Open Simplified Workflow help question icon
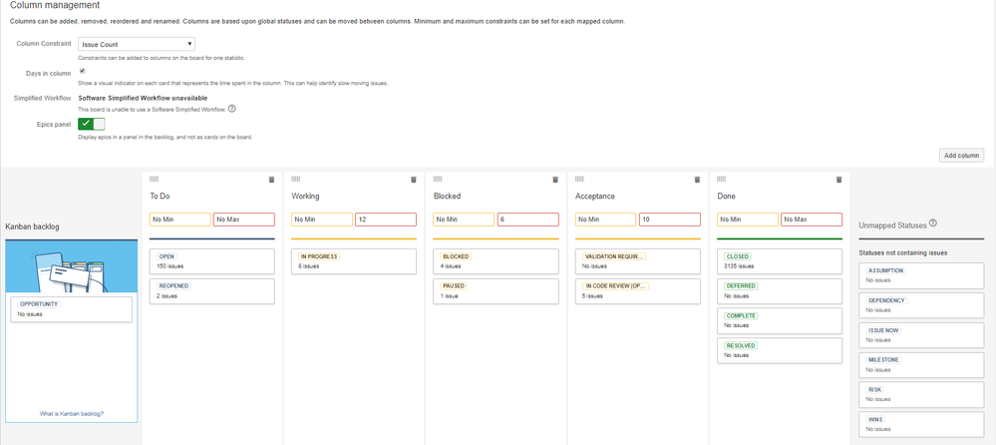Screen dimensions: 996x445 232,109
